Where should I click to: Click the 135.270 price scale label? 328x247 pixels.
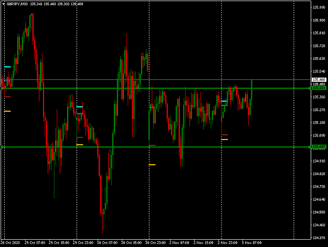coord(319,110)
